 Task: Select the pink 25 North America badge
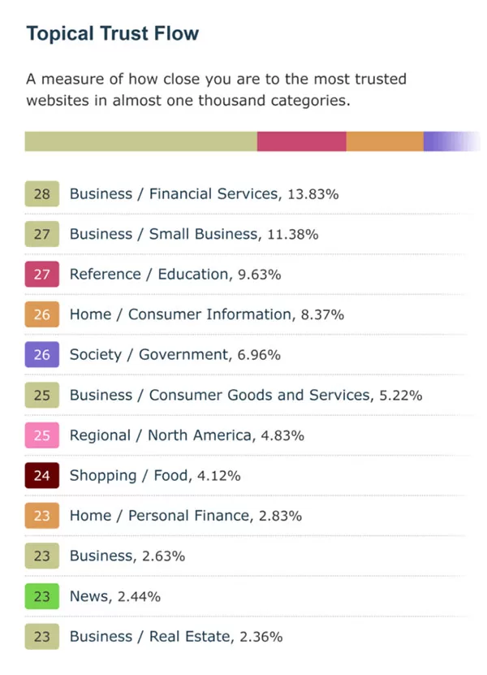point(41,435)
